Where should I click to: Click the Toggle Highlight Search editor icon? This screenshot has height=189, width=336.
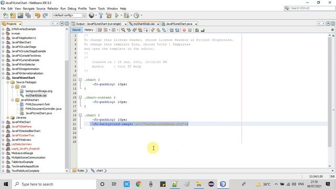[140, 30]
